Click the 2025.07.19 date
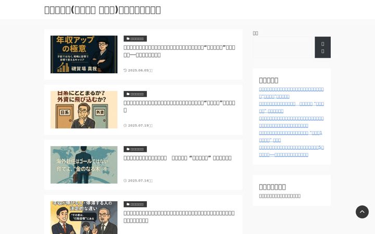The image size is (375, 234). [x=138, y=125]
